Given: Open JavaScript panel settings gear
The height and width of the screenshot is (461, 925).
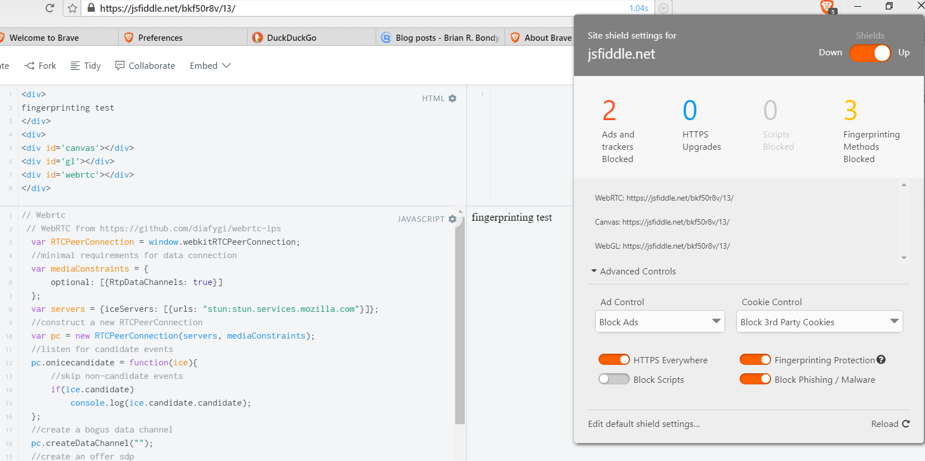Looking at the screenshot, I should (x=452, y=219).
